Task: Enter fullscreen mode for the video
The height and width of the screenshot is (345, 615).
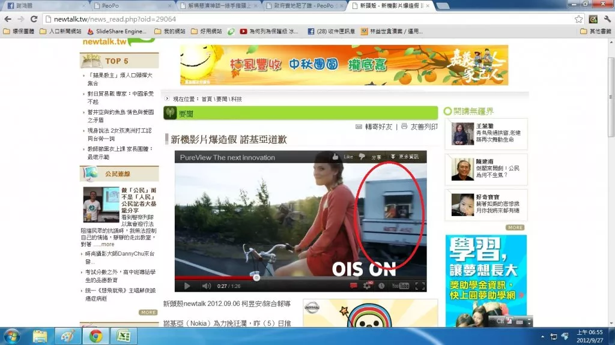Action: pyautogui.click(x=420, y=286)
